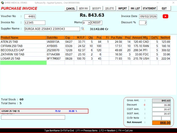The height and width of the screenshot is (133, 177).
Task: Click the M.R.P. column header
Action: point(80,38)
